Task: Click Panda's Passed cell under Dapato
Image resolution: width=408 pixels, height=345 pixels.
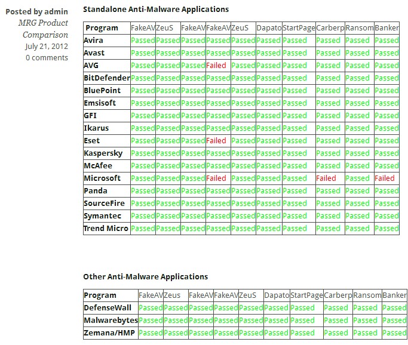Action: [269, 190]
